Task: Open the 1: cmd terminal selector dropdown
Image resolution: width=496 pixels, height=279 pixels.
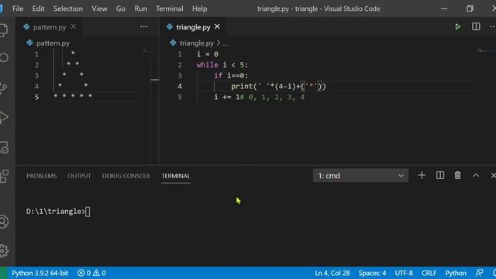Action: (360, 176)
